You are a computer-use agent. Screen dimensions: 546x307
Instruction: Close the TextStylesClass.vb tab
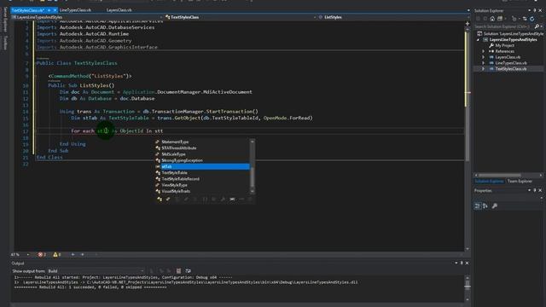click(55, 10)
